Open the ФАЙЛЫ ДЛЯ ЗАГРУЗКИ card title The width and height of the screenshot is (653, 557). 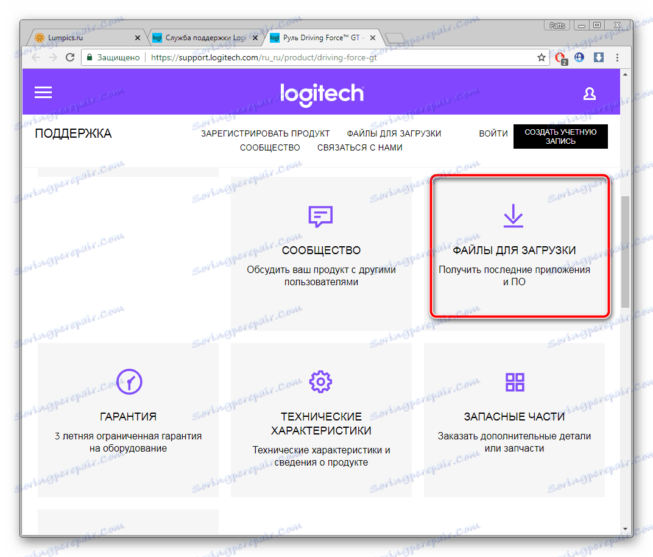tap(514, 250)
